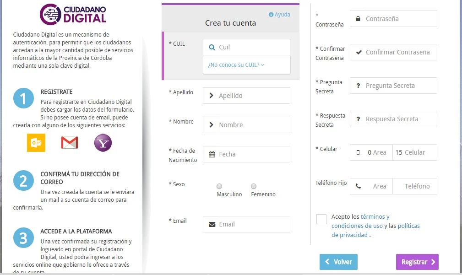Click the mobile phone icon in Celular field
The height and width of the screenshot is (275, 462).
pos(358,152)
